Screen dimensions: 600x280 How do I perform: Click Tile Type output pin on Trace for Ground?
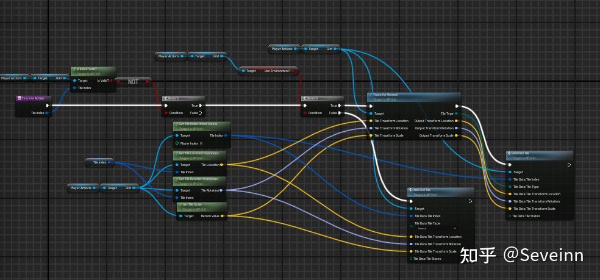(x=457, y=113)
